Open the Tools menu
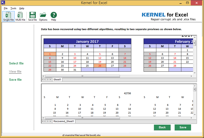This screenshot has height=138, width=204. pyautogui.click(x=13, y=8)
